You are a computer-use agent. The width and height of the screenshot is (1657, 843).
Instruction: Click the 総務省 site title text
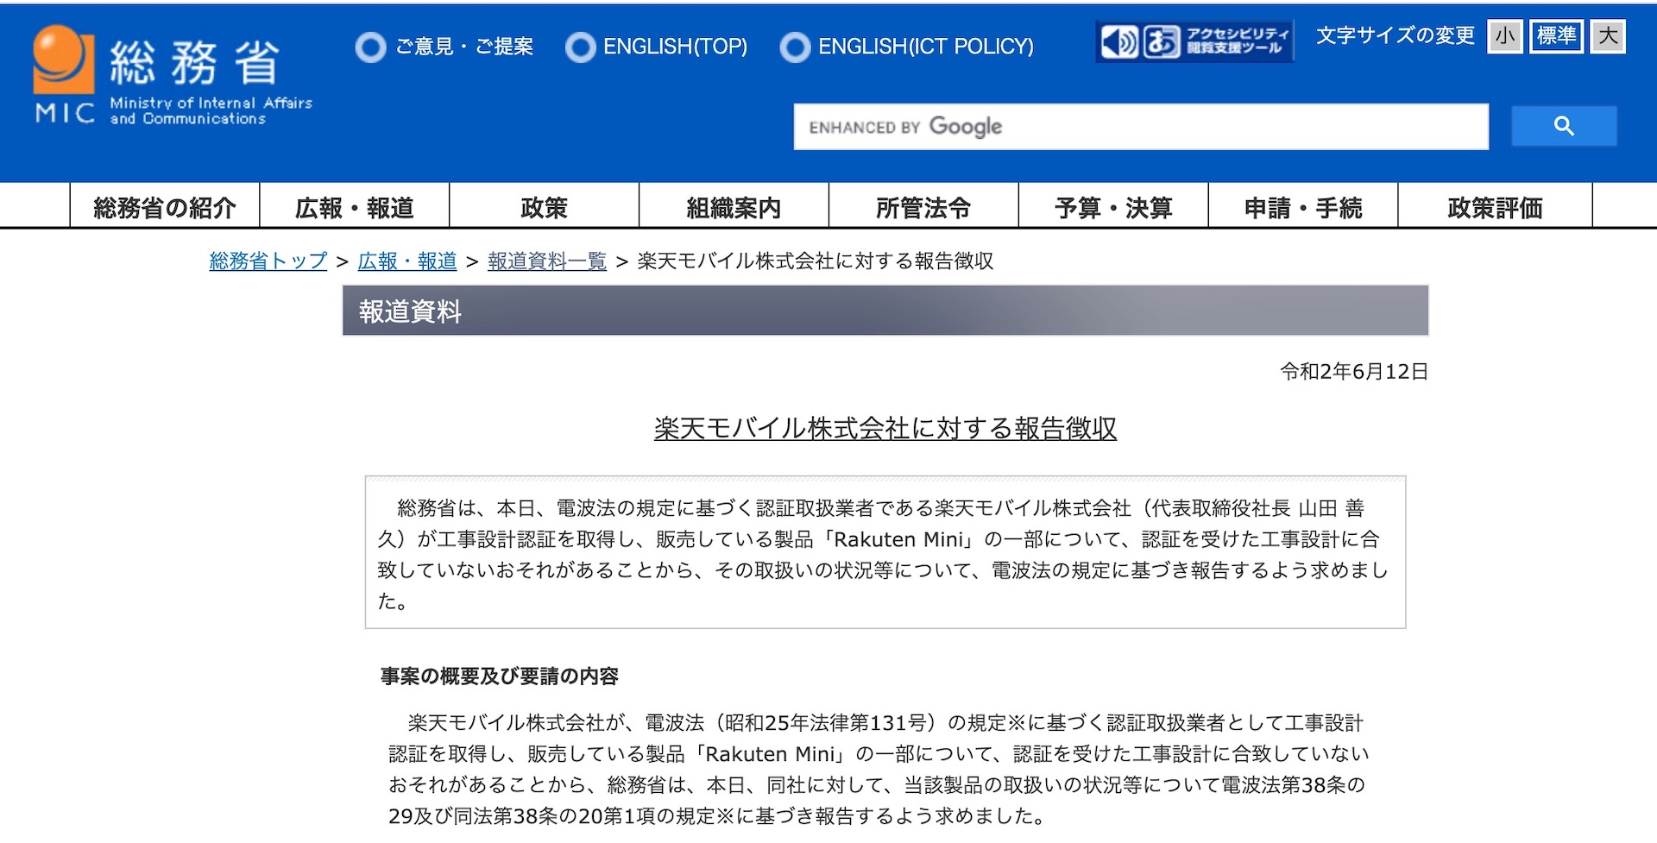point(195,63)
